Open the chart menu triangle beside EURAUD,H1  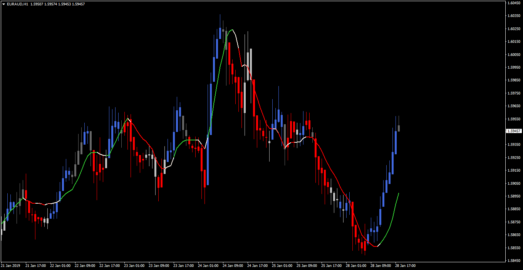[3, 4]
